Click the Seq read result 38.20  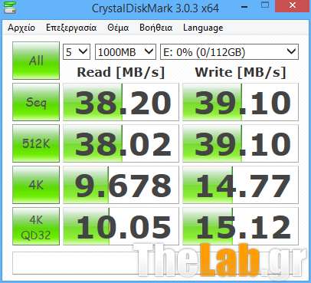coord(121,102)
